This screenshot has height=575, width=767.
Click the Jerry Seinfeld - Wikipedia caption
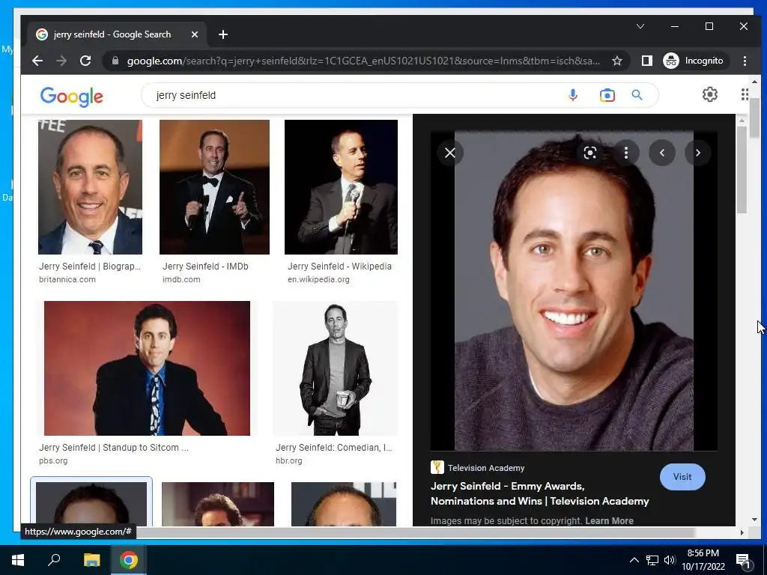pyautogui.click(x=339, y=267)
